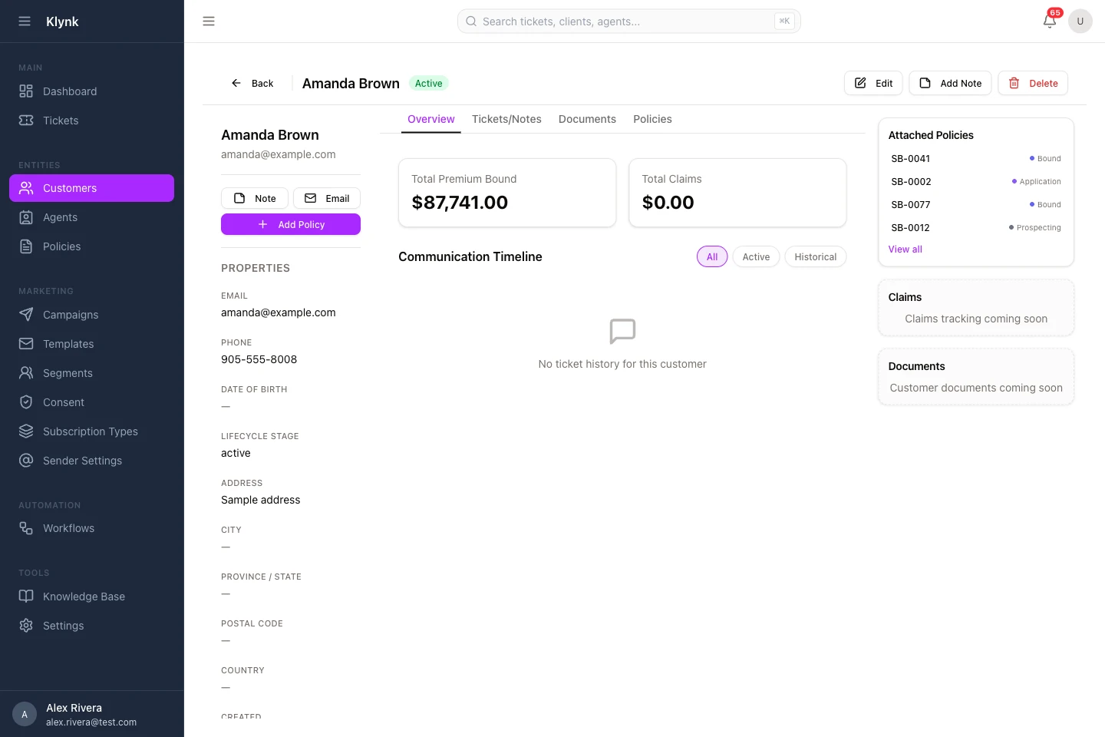Focus the search tickets, clients, agents field
The width and height of the screenshot is (1105, 737).
click(x=629, y=21)
